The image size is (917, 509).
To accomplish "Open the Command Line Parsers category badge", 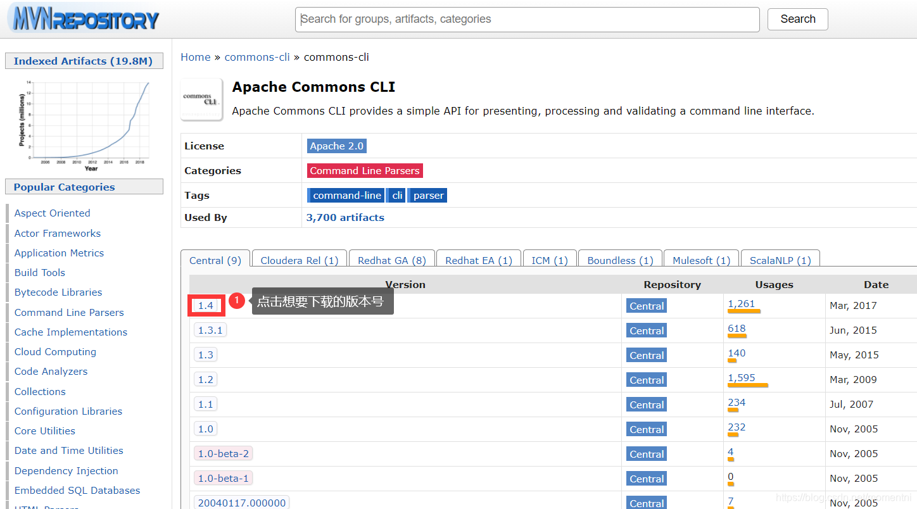I will coord(364,170).
